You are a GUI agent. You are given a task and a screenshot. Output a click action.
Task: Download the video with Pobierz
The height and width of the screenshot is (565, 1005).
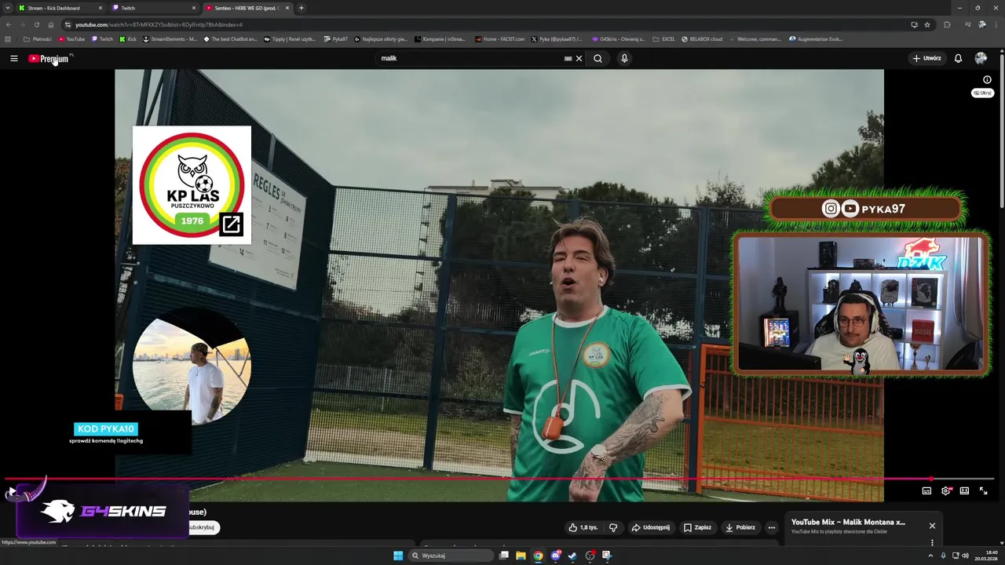[740, 527]
